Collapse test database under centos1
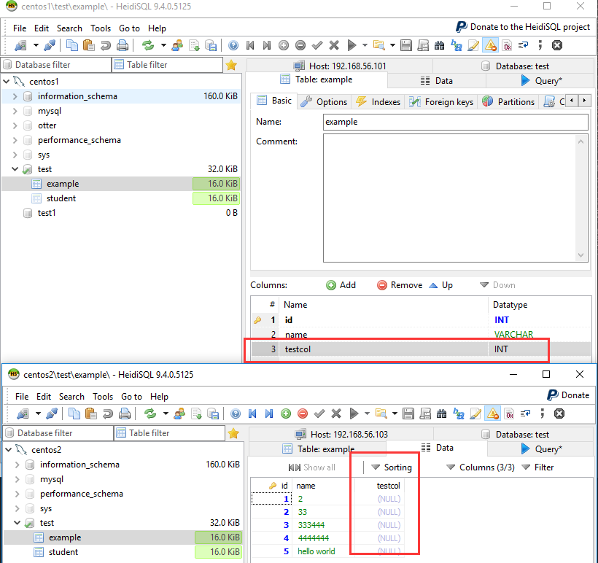This screenshot has height=563, width=598. (15, 169)
